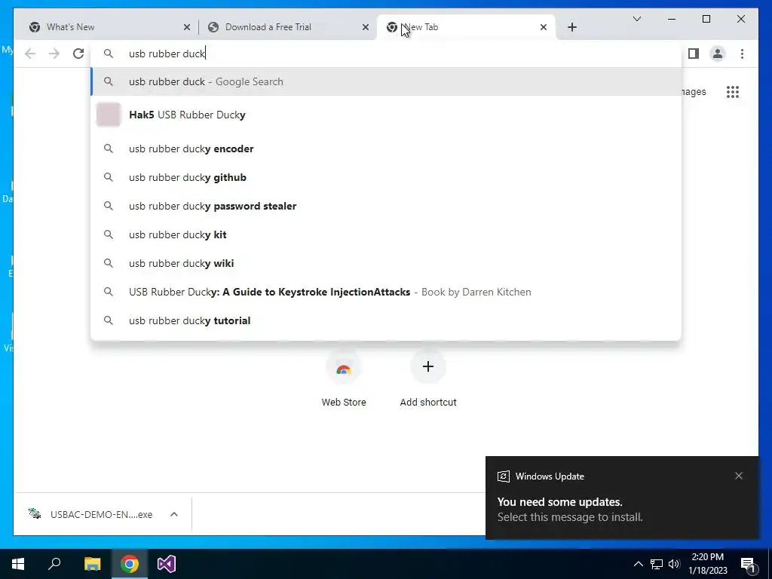Open a new tab with the plus button
This screenshot has height=579, width=772.
[x=571, y=27]
